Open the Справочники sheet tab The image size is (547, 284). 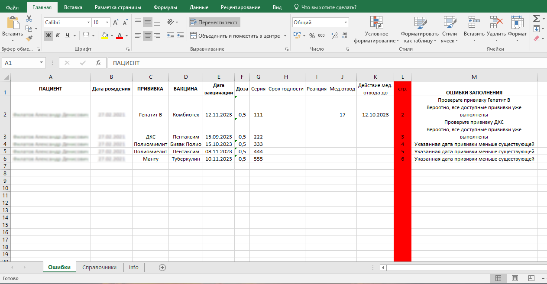pos(100,268)
